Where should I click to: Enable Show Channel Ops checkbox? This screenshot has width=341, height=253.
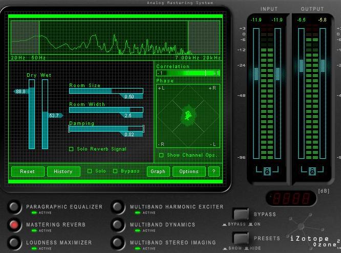click(161, 155)
